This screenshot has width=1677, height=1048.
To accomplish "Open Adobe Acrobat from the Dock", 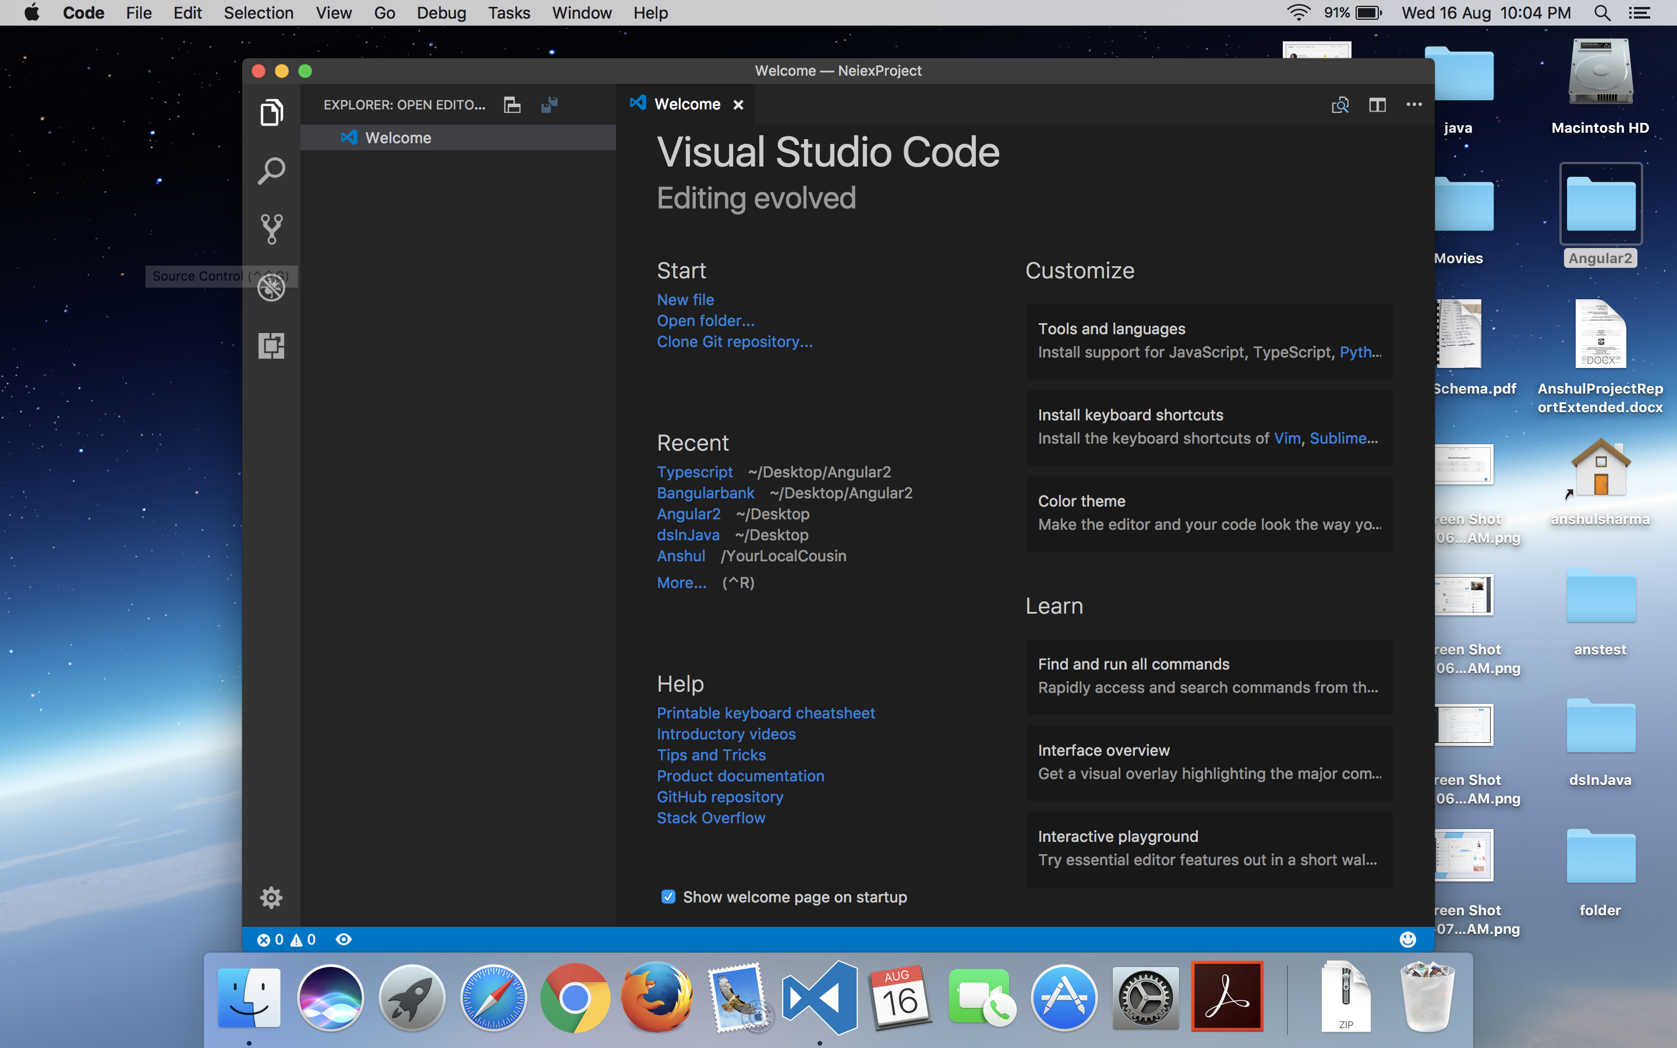I will click(x=1227, y=997).
